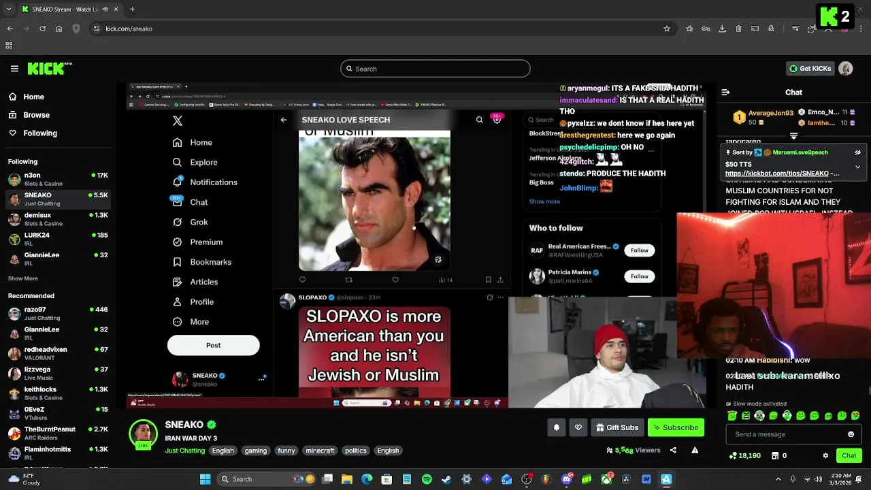Open Spotify from the taskbar
The height and width of the screenshot is (490, 871).
click(427, 479)
